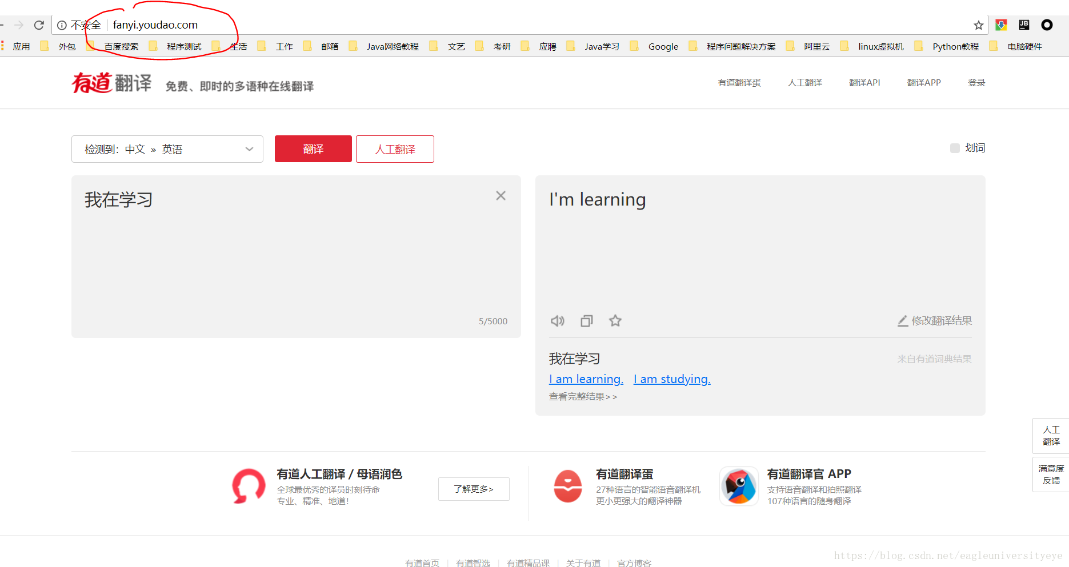Open 有道翻译蛋 in the top navigation
The image size is (1069, 567).
[739, 83]
